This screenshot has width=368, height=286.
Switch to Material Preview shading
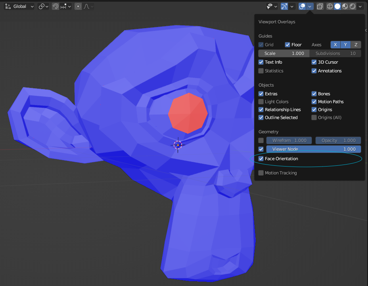(x=345, y=6)
